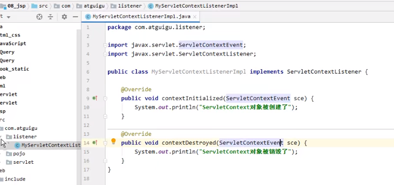
Task: Fold contextDestroyed method at line 14
Action: pos(105,143)
